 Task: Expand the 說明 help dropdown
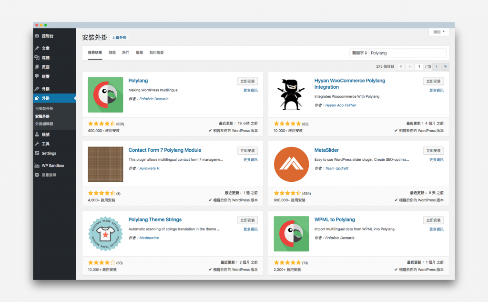pos(439,32)
